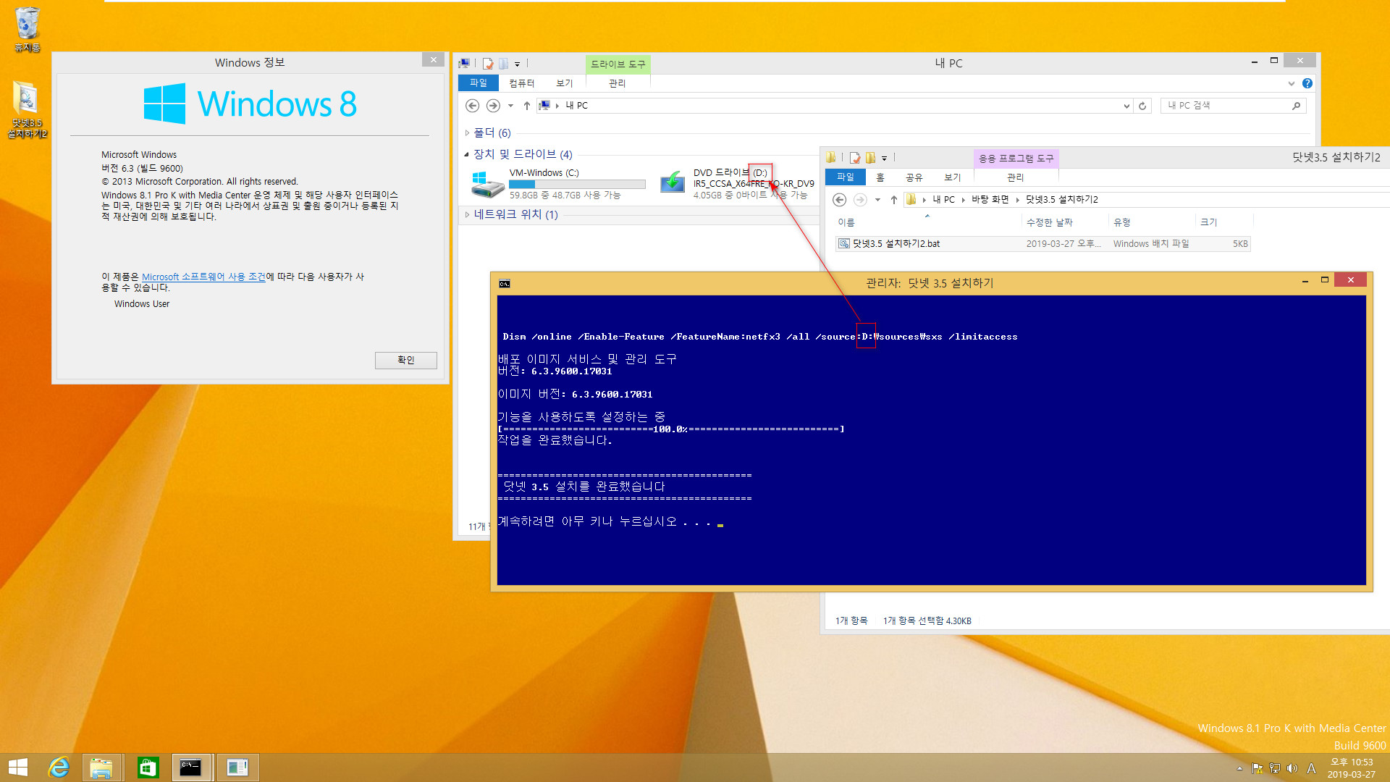Open Action Center flag in tray

click(1258, 768)
